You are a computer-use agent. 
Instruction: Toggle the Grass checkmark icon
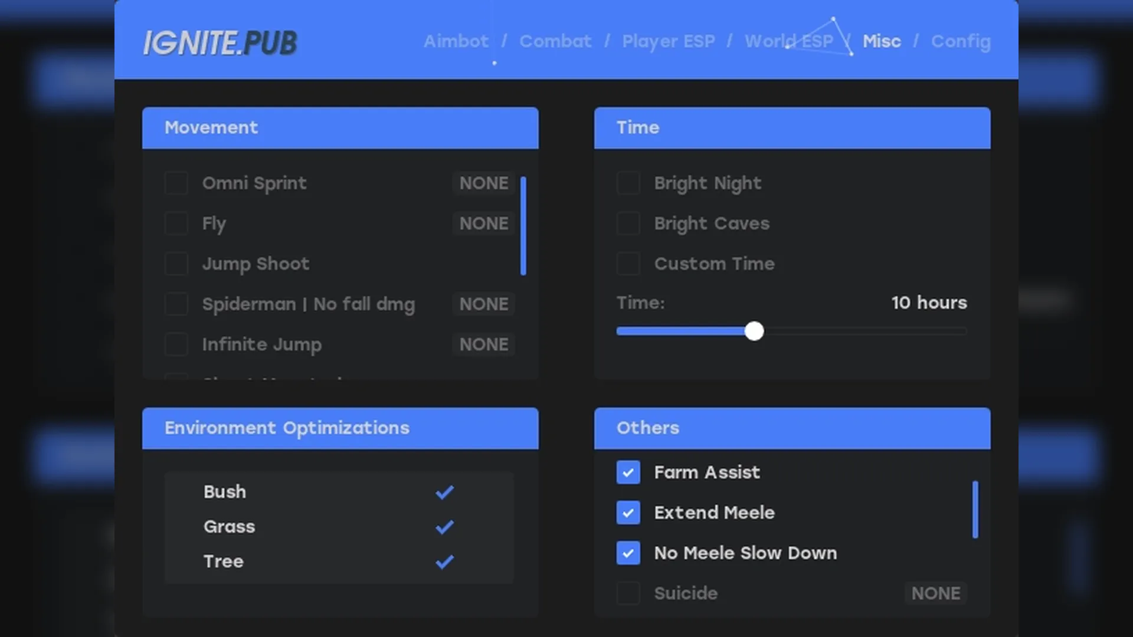coord(444,527)
